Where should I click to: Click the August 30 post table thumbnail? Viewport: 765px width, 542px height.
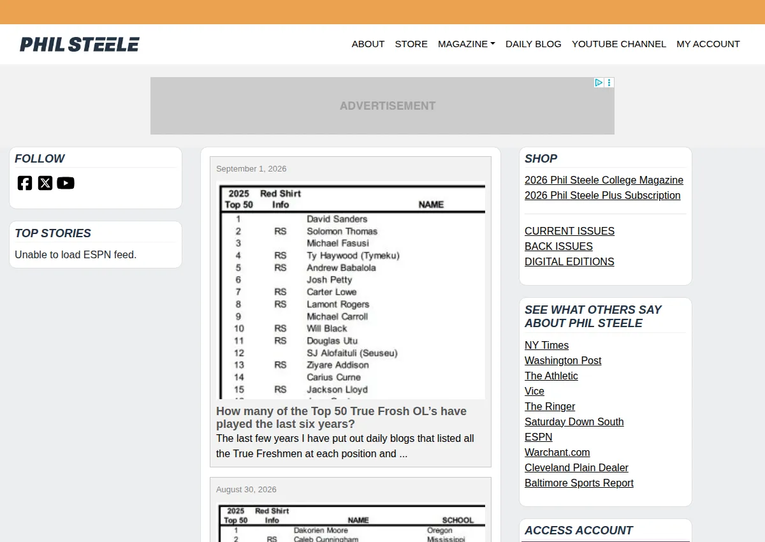351,523
